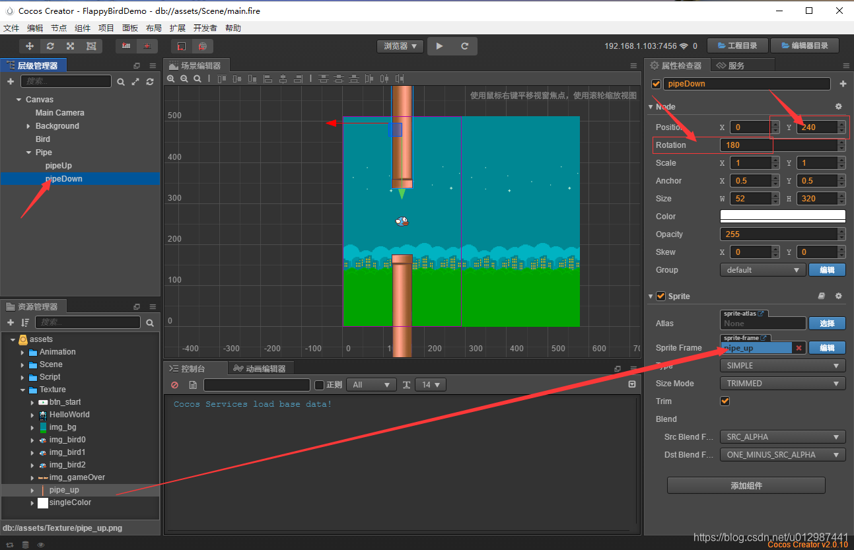
Task: Zoom in the scene editor
Action: pos(171,79)
